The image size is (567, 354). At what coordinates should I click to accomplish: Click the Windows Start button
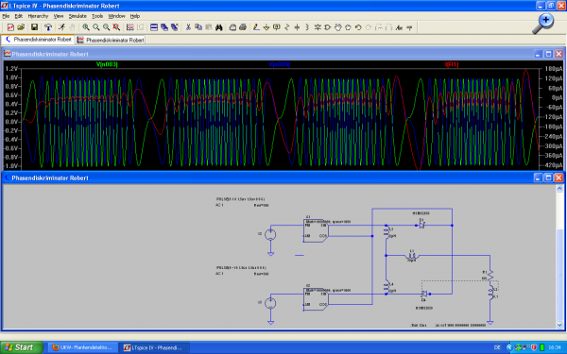(22, 347)
